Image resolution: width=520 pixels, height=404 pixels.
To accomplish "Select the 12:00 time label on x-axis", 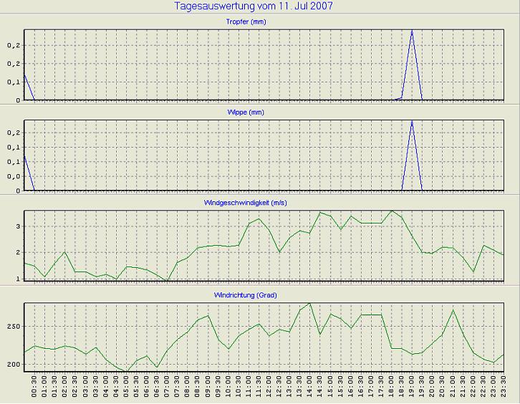I will [269, 388].
